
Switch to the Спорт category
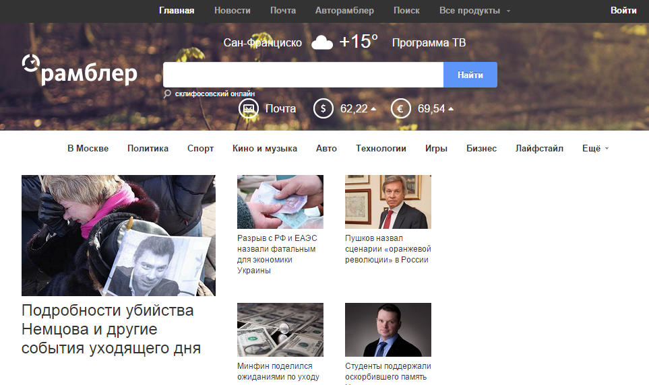coord(200,149)
